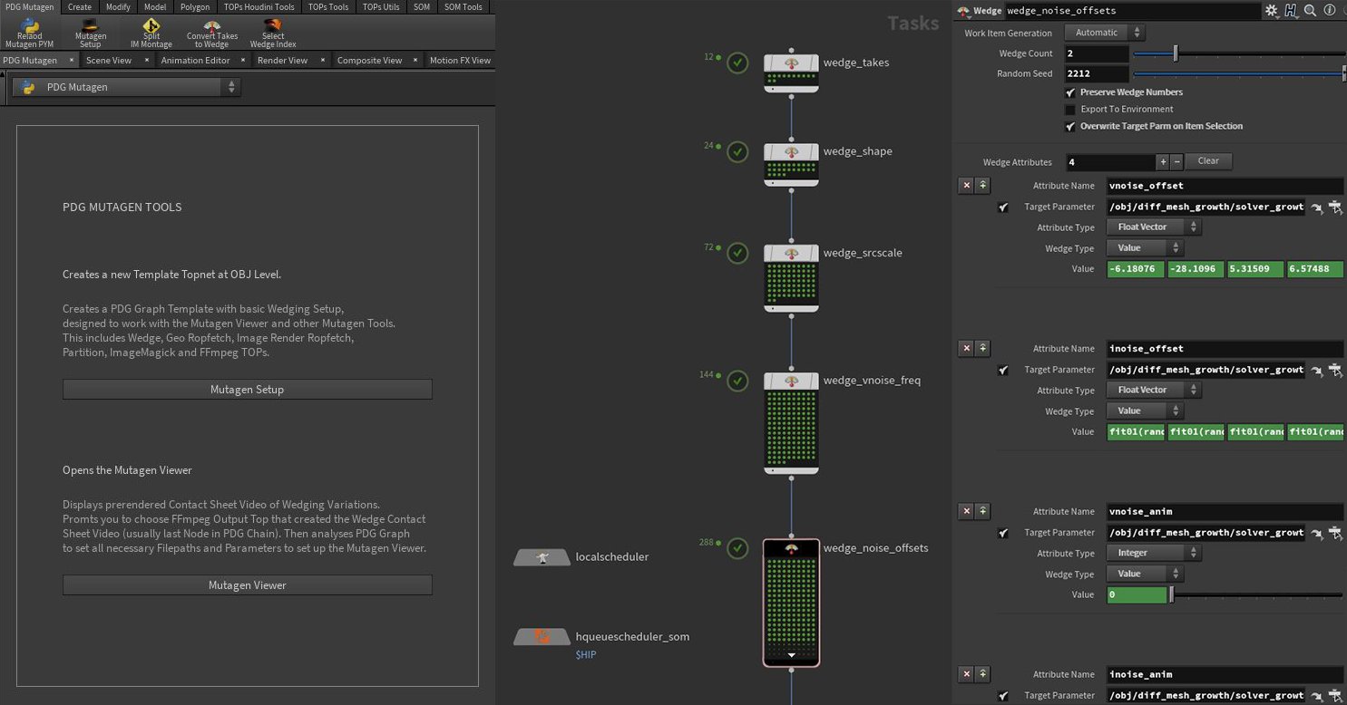The height and width of the screenshot is (705, 1347).
Task: Open Wedge Type dropdown for vnoise_anim
Action: coord(1144,574)
